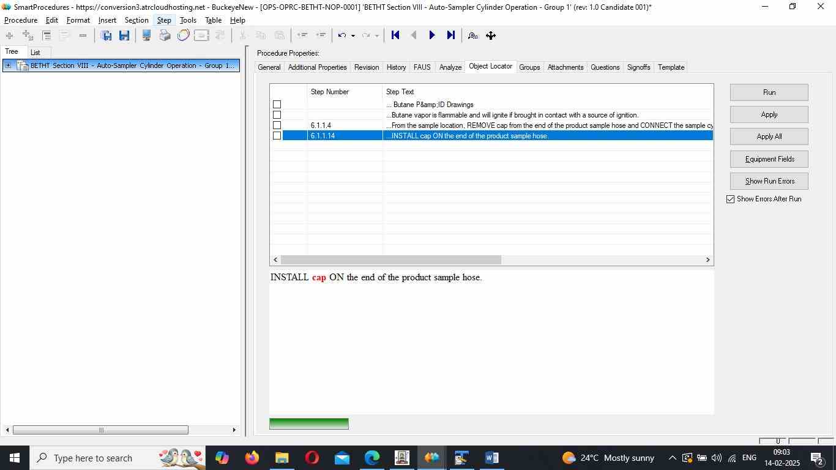
Task: Click the undo arrow icon
Action: tap(342, 35)
